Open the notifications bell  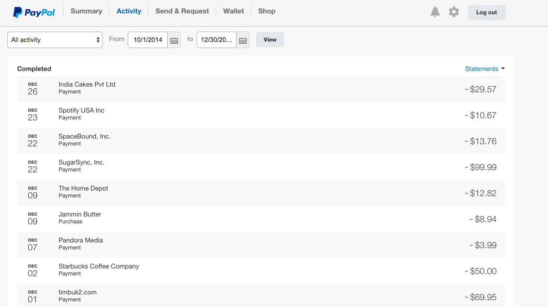pos(435,12)
